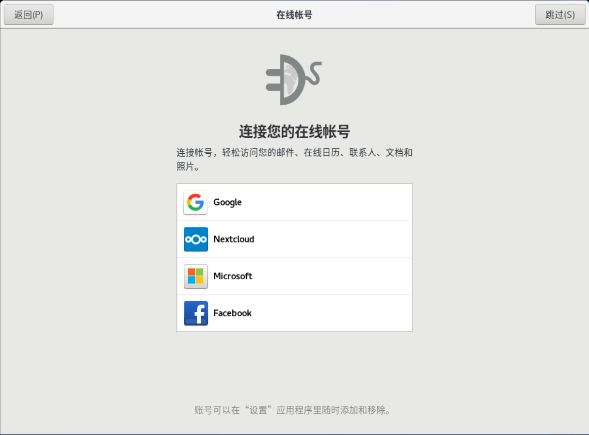Click the Google logo icon

click(x=195, y=202)
